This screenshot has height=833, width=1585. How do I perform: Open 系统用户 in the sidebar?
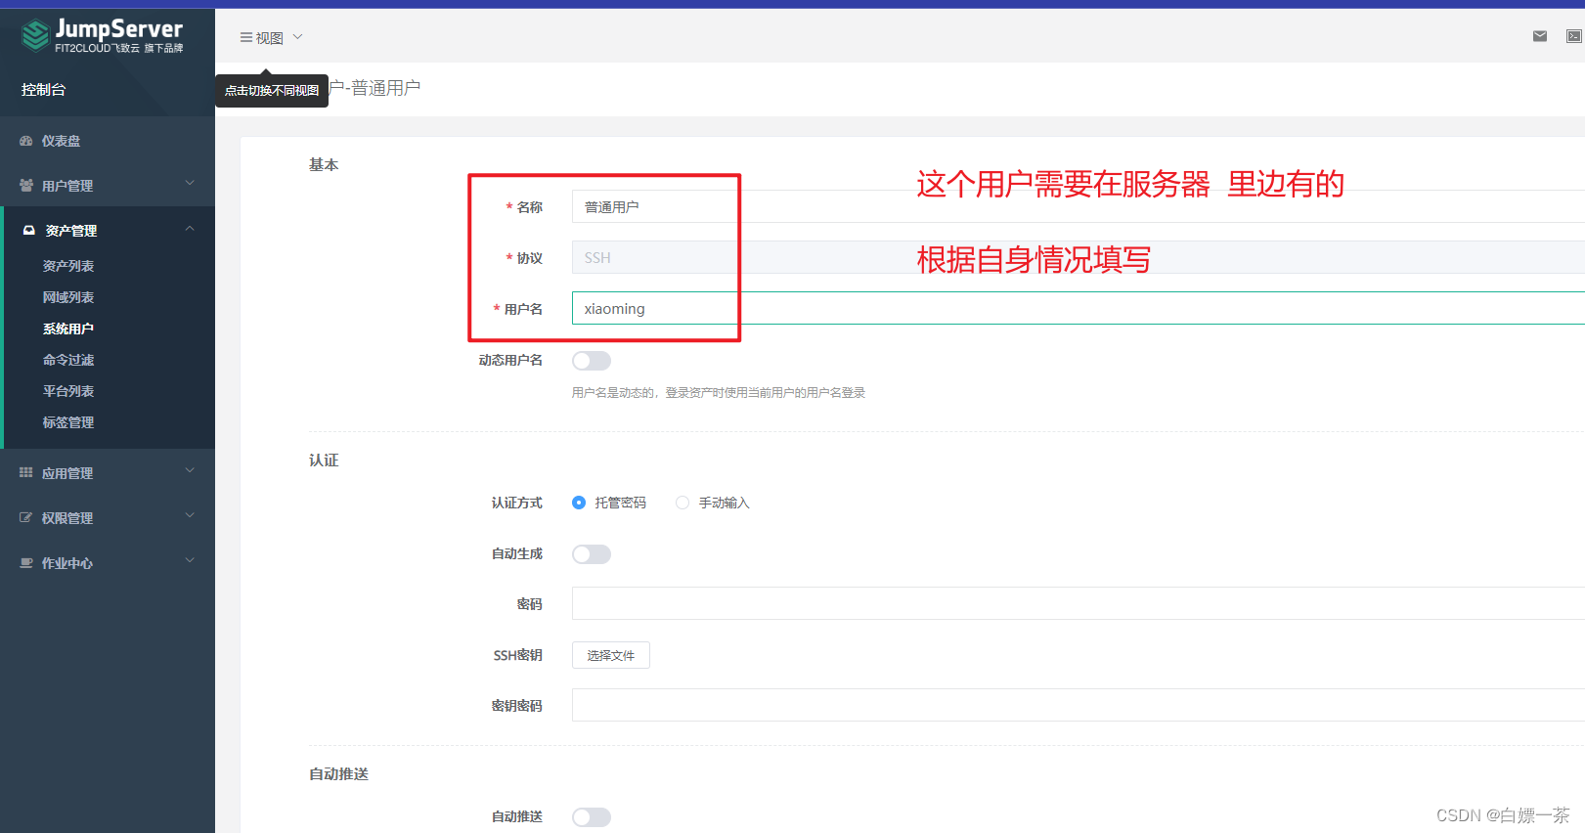[68, 329]
